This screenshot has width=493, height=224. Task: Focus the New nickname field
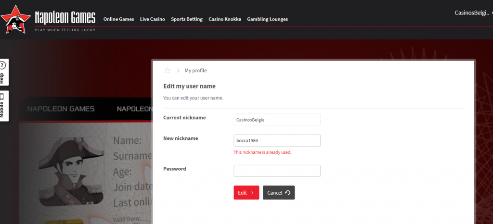click(x=277, y=140)
